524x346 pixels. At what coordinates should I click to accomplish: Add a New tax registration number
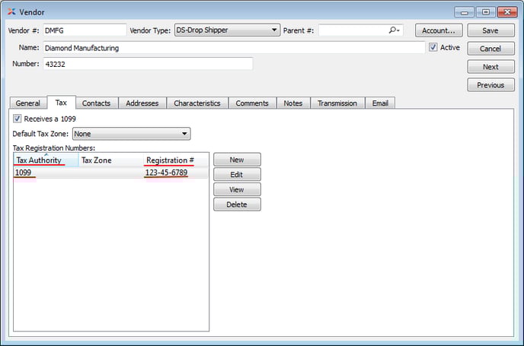coord(237,160)
